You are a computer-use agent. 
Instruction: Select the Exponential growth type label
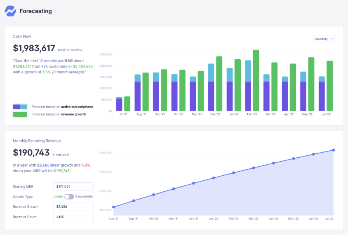point(84,197)
